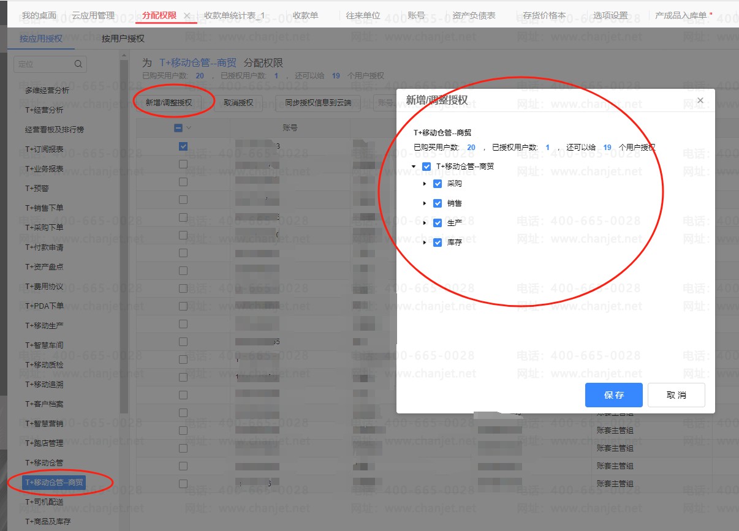Select T+智慧车间 in application list
The image size is (739, 531).
(44, 345)
